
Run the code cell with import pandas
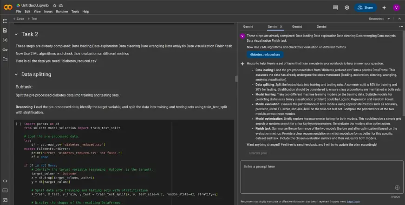18,124
